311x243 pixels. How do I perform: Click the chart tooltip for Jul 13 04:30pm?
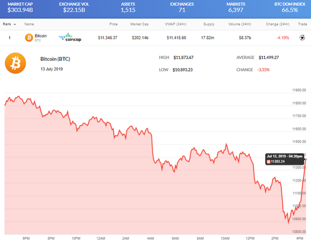(x=285, y=159)
